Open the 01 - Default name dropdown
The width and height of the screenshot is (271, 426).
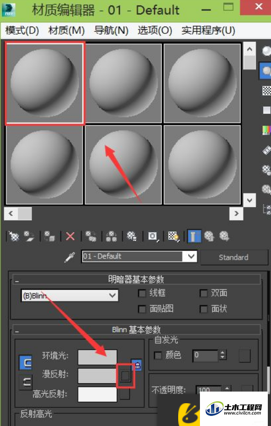pyautogui.click(x=191, y=256)
